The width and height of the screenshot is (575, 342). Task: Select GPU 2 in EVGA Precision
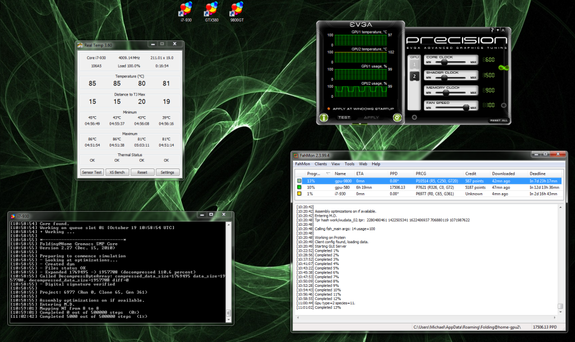(x=414, y=76)
